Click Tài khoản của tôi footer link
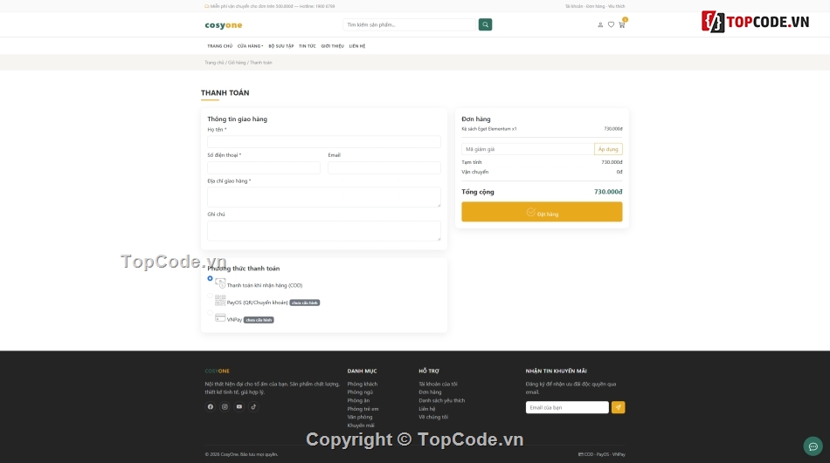This screenshot has width=830, height=463. coord(438,385)
